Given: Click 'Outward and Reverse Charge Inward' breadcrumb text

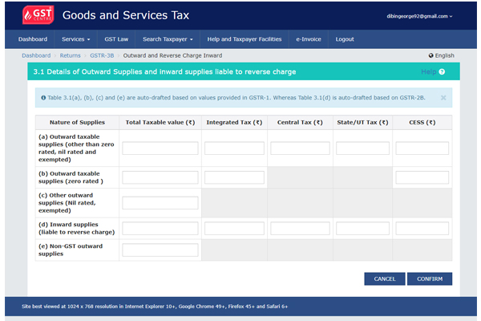Looking at the screenshot, I should tap(172, 55).
